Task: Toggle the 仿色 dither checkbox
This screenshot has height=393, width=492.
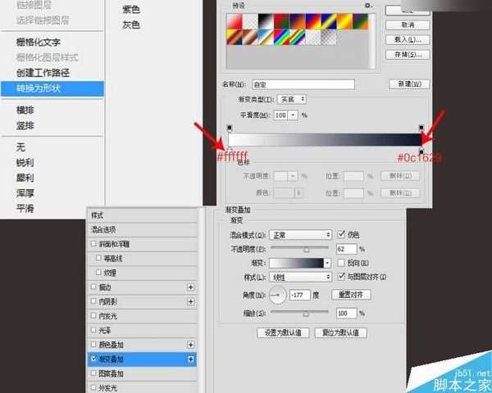Action: 340,234
